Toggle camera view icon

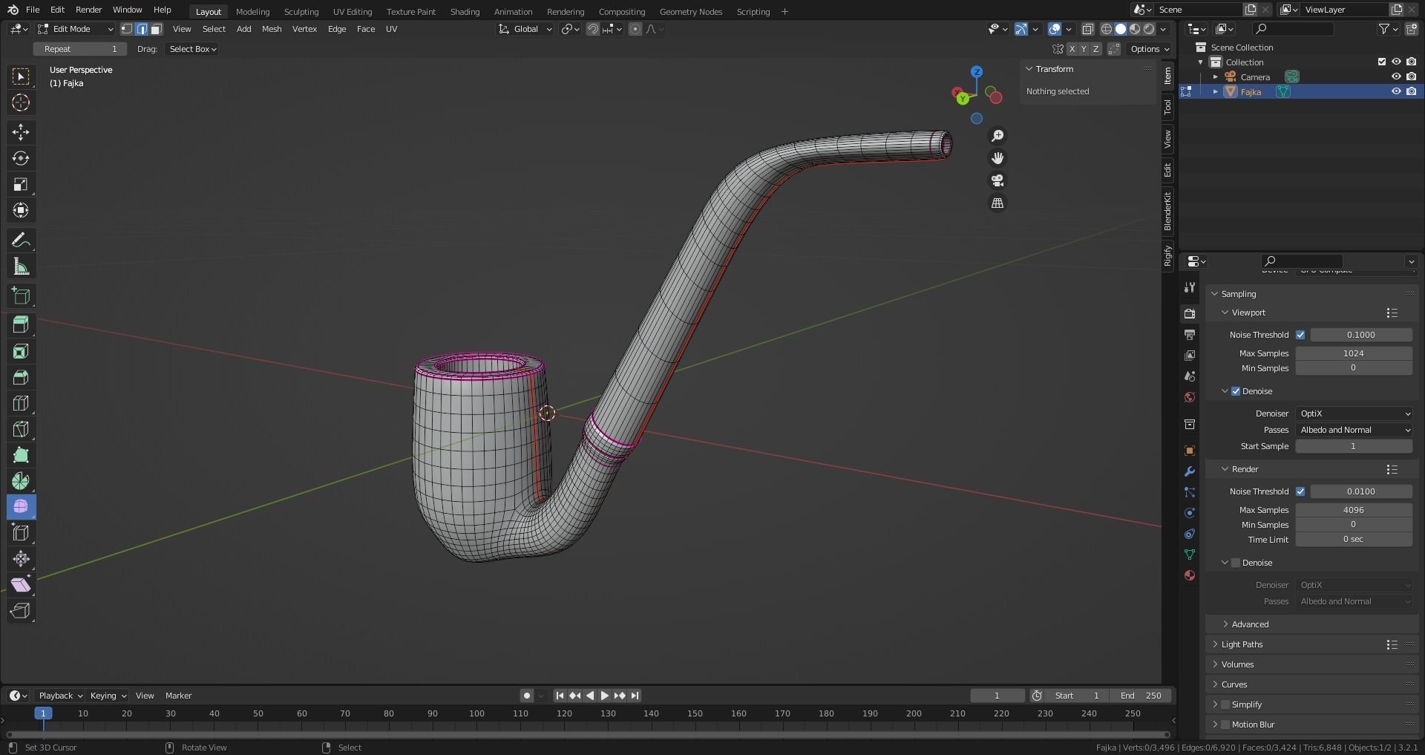click(x=997, y=180)
